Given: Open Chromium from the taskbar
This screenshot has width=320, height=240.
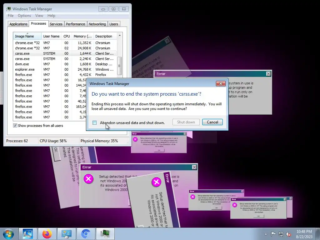Looking at the screenshot, I should point(86,234).
